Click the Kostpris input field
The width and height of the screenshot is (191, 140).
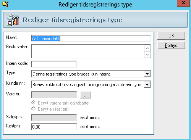54,127
